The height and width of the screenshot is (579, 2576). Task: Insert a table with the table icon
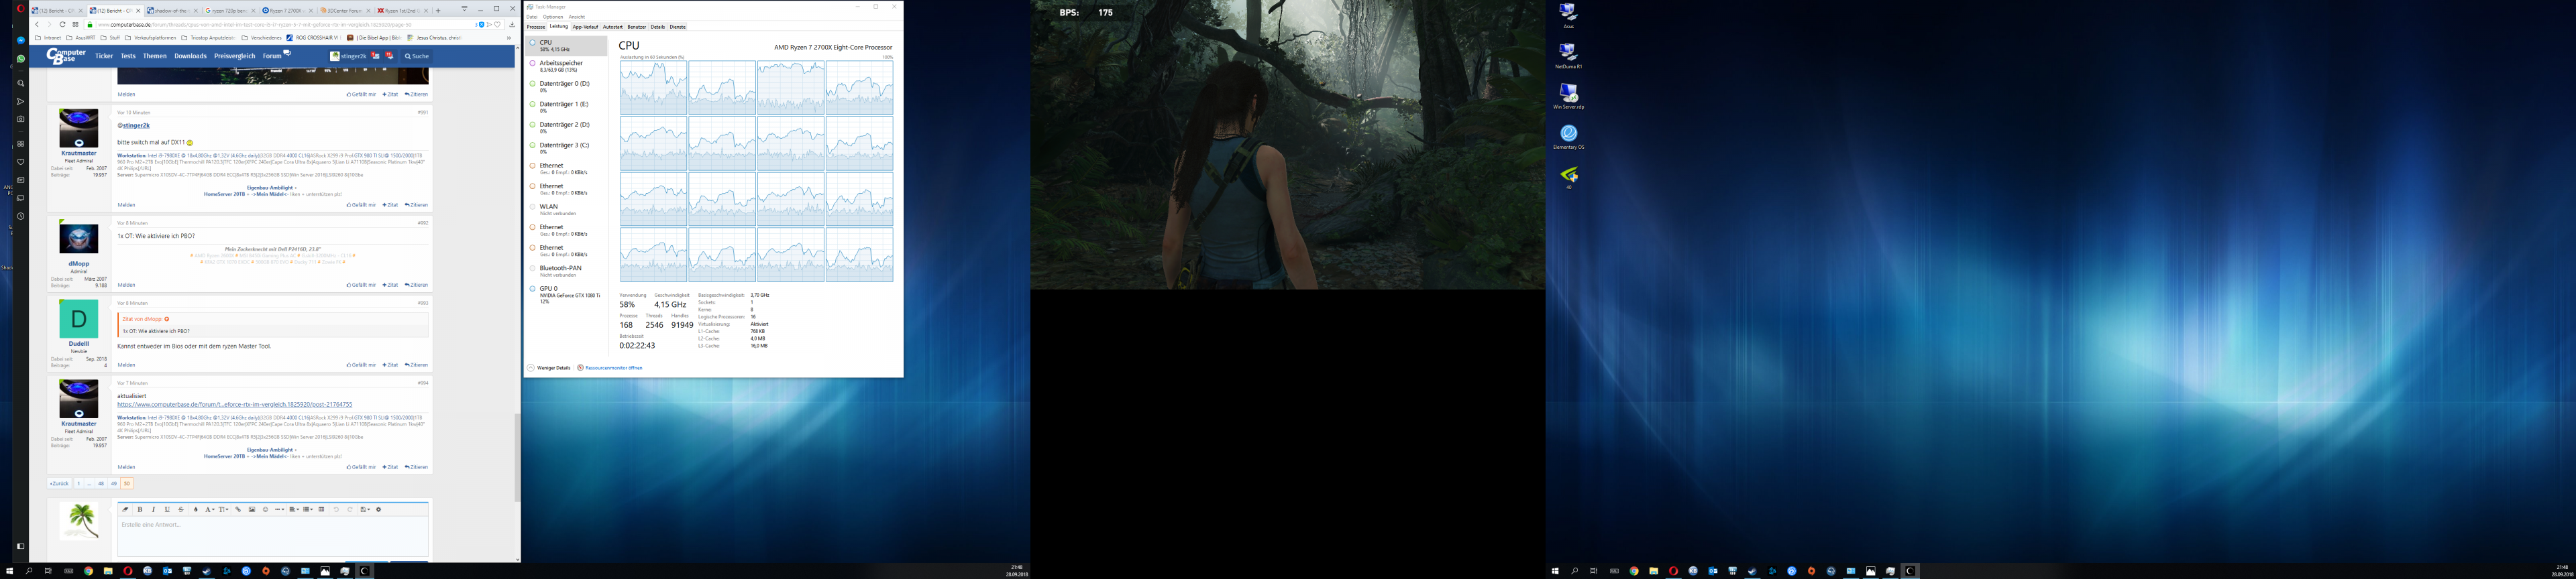pos(322,509)
